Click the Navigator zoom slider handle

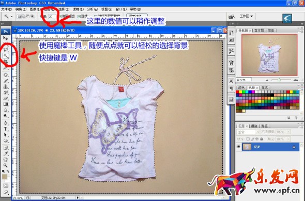click(279, 80)
